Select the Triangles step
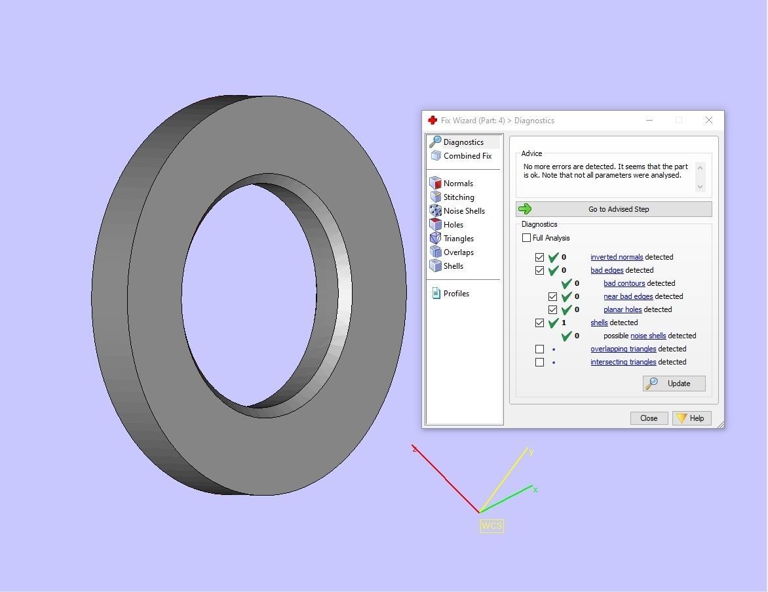Image resolution: width=768 pixels, height=592 pixels. tap(459, 238)
